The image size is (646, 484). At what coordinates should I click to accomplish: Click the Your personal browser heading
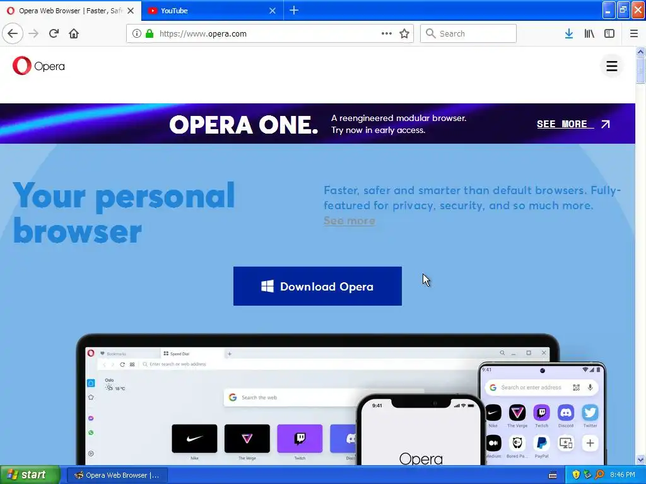pyautogui.click(x=124, y=213)
